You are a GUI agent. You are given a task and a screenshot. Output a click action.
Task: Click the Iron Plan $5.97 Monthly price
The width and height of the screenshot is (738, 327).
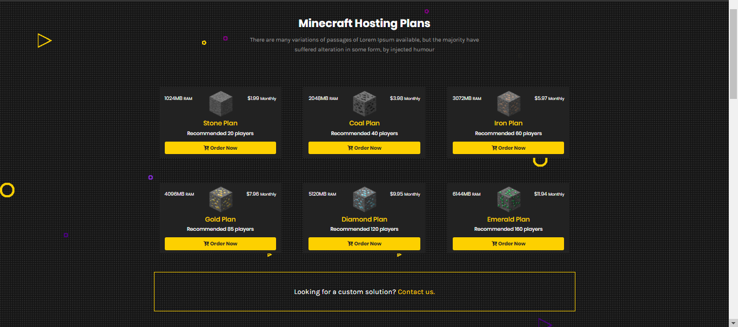coord(549,98)
